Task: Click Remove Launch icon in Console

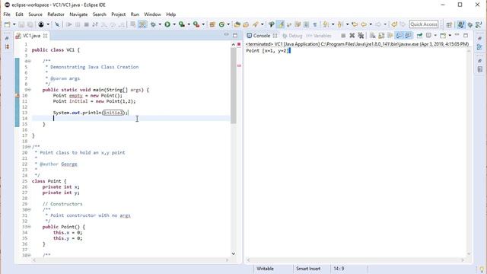Action: pyautogui.click(x=352, y=36)
